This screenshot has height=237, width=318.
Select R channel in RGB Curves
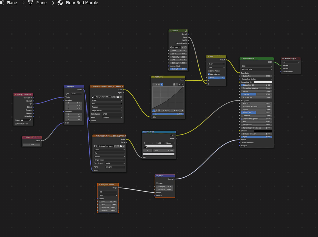[156, 84]
